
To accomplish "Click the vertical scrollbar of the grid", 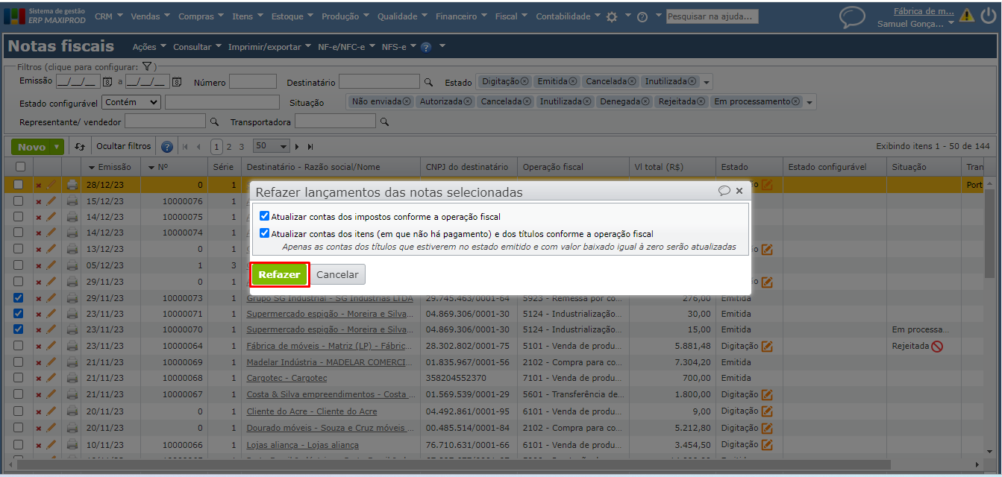I will [990, 235].
